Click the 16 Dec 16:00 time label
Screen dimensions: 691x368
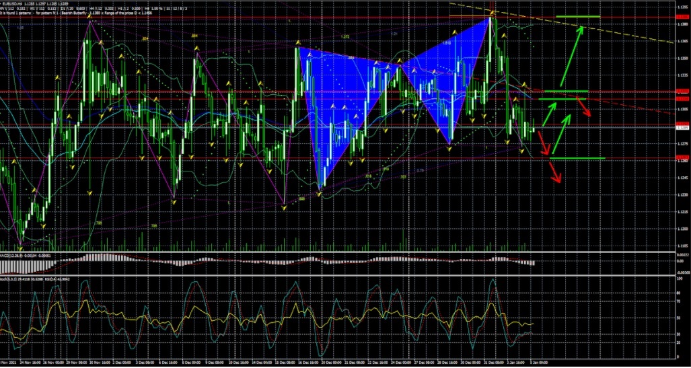(308, 363)
